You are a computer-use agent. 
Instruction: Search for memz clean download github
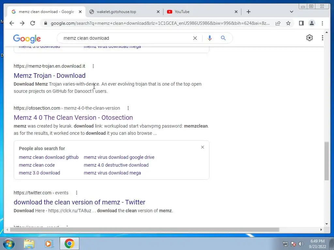pyautogui.click(x=49, y=157)
